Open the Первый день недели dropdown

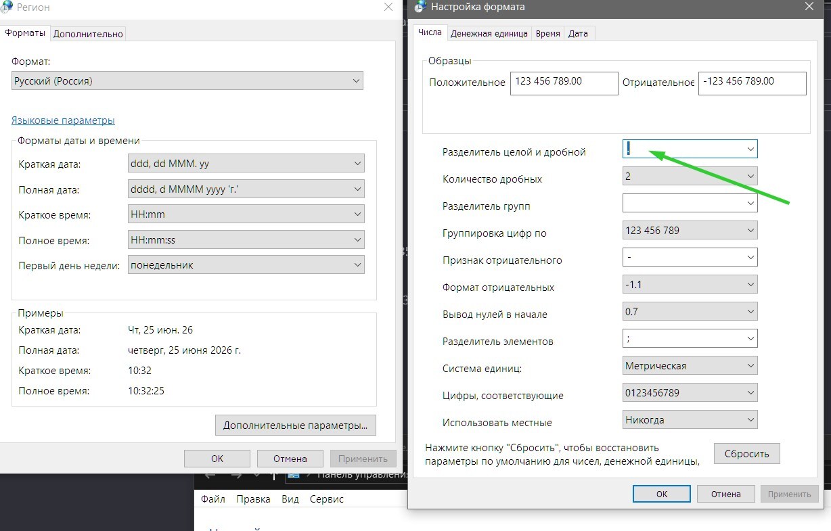coord(246,265)
